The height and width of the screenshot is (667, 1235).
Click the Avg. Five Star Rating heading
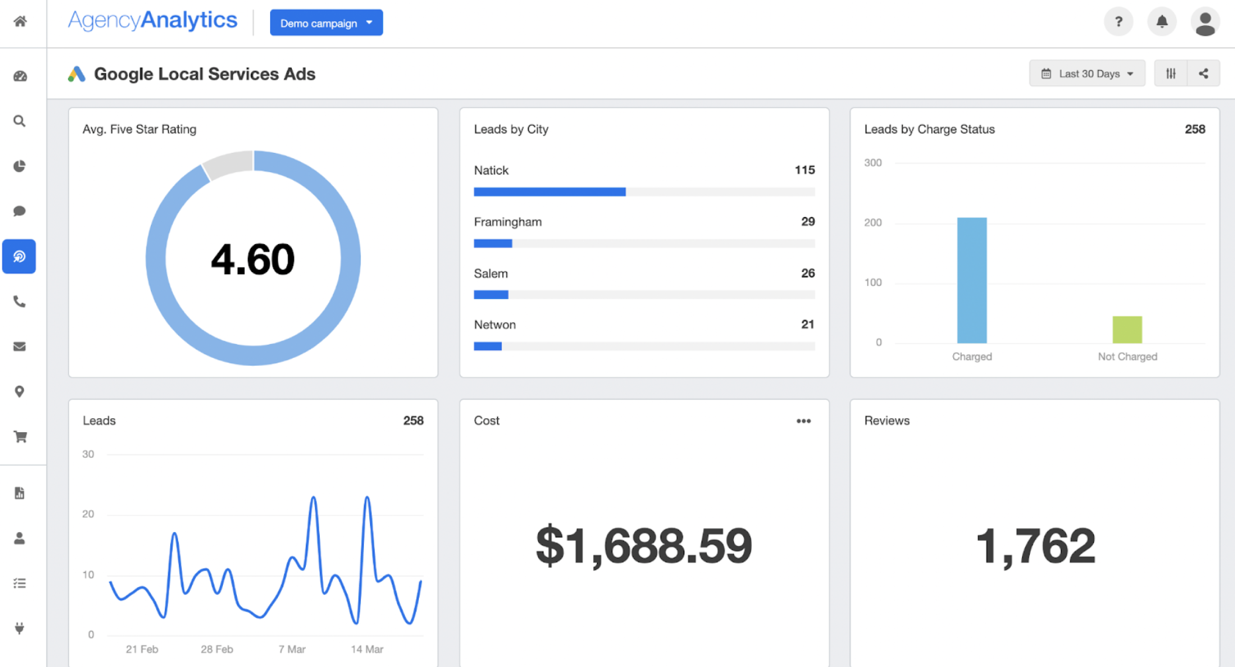pyautogui.click(x=140, y=129)
